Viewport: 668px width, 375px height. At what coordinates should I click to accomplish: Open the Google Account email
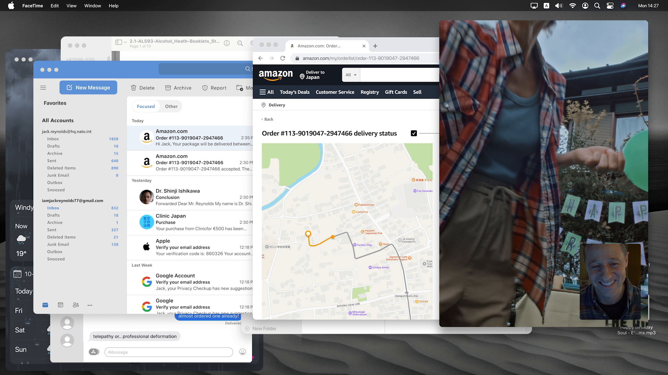coord(190,282)
